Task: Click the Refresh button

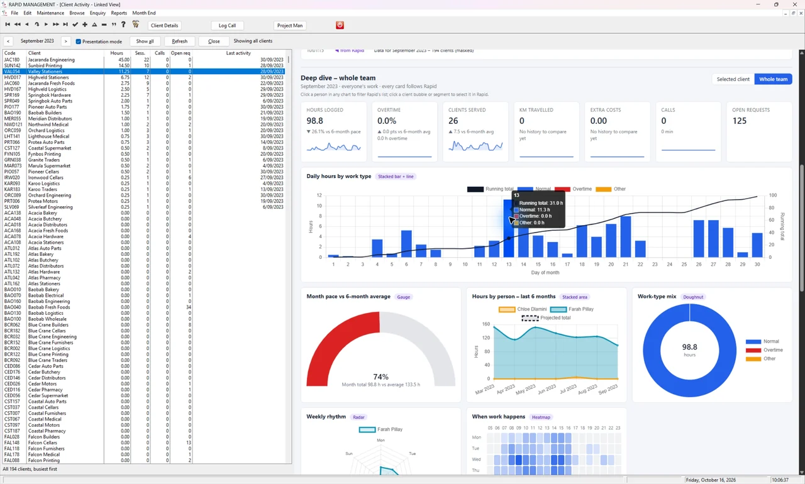Action: pos(179,41)
